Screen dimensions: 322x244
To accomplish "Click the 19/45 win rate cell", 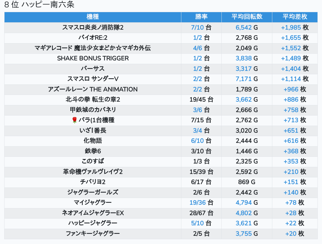I will pos(197,99).
